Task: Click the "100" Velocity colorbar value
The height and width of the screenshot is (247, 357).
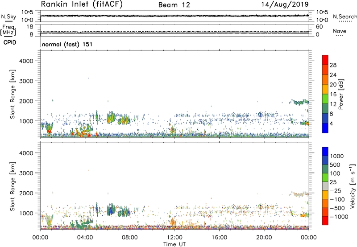Action: [x=335, y=173]
